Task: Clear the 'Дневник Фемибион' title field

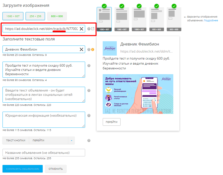Action: (82, 50)
